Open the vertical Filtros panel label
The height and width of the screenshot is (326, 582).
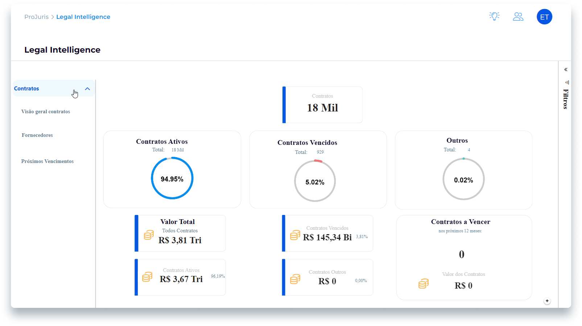coord(566,99)
